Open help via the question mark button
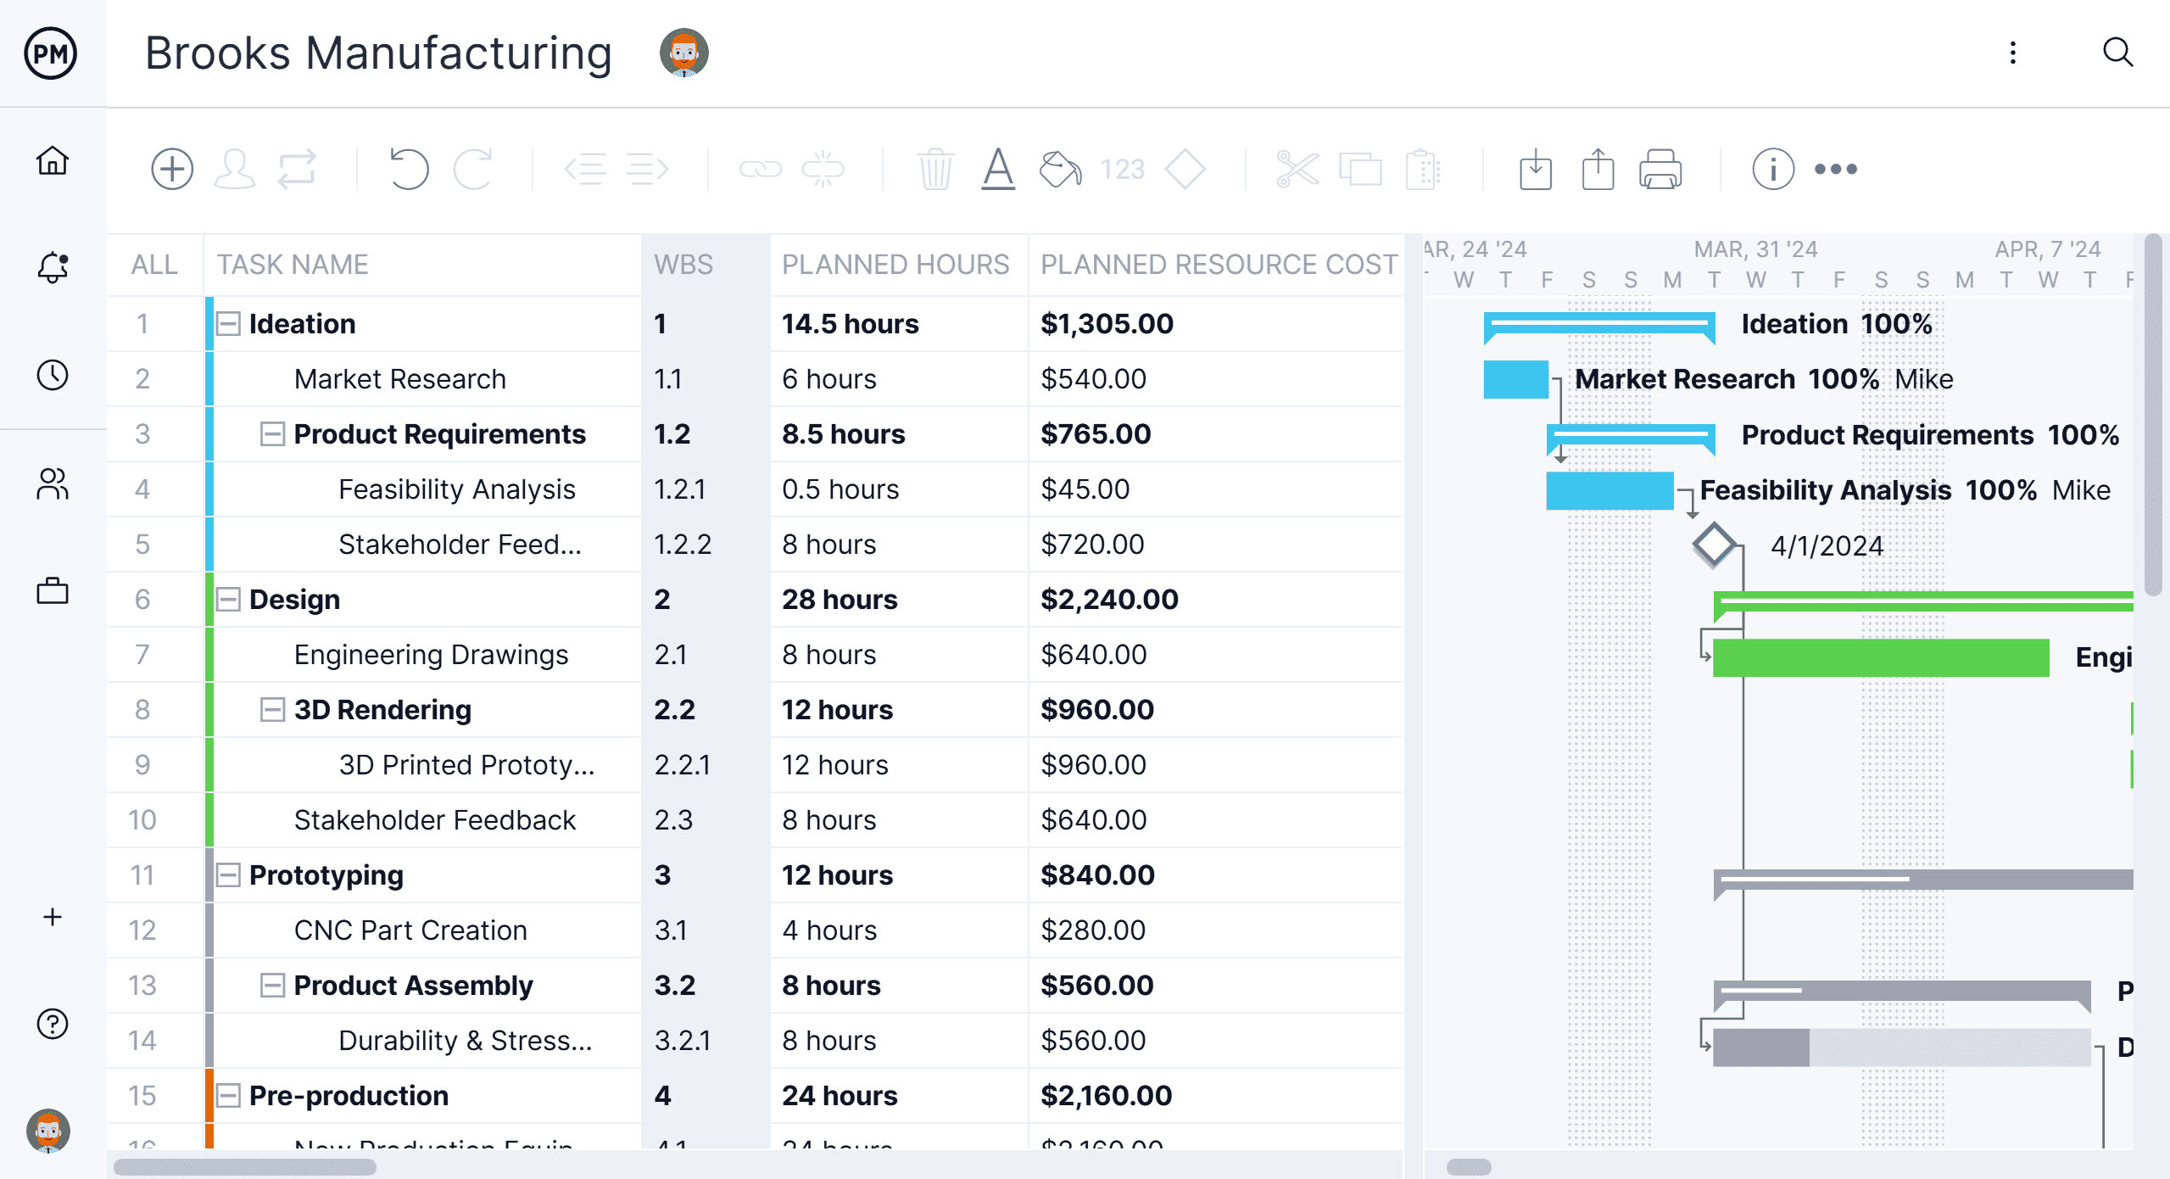 click(52, 1024)
